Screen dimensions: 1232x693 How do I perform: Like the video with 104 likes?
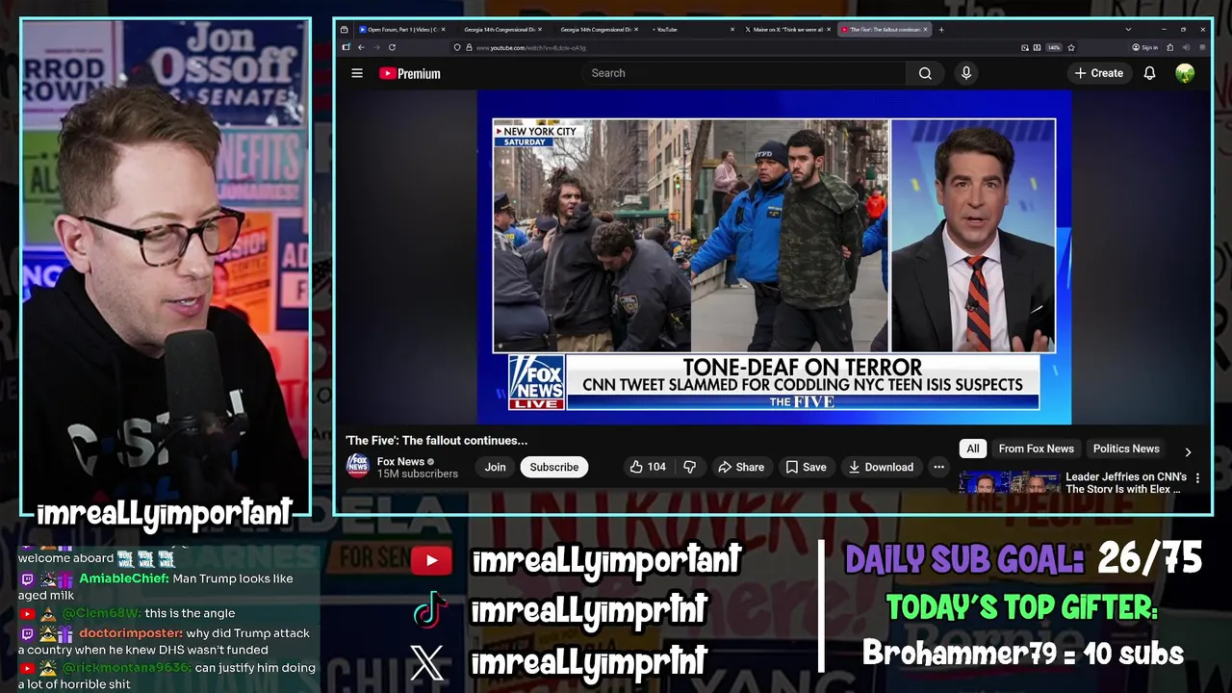(x=648, y=467)
